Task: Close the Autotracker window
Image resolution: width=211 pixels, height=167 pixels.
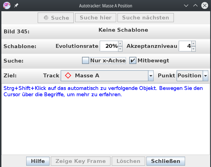Action: [x=205, y=6]
